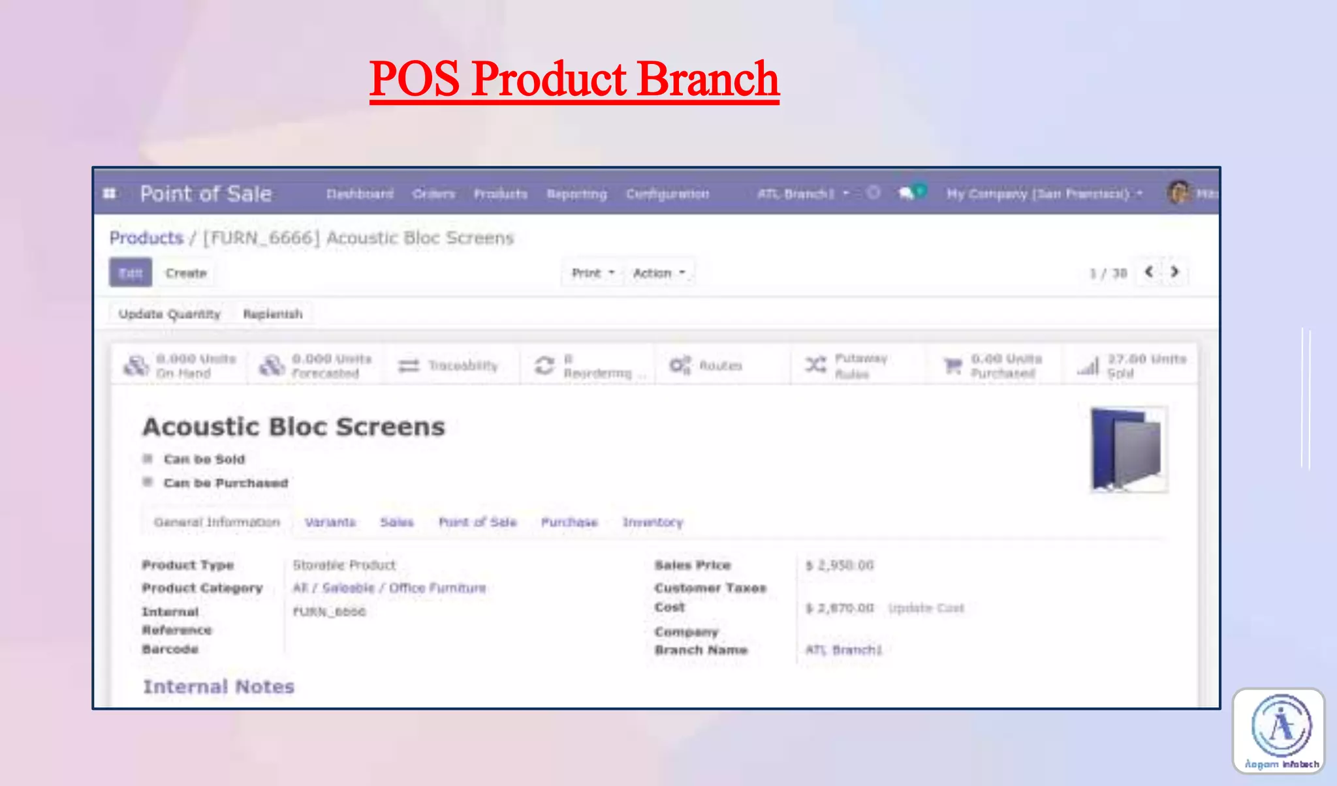Switch to the Purchase tab

click(x=569, y=522)
